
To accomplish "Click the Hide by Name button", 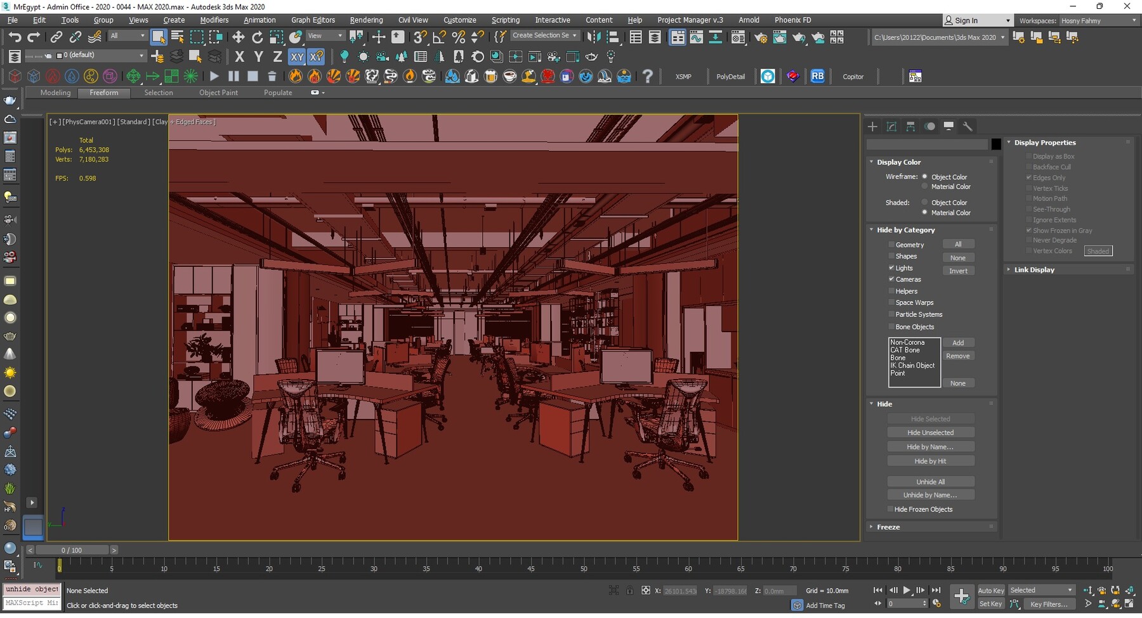I will click(x=930, y=446).
